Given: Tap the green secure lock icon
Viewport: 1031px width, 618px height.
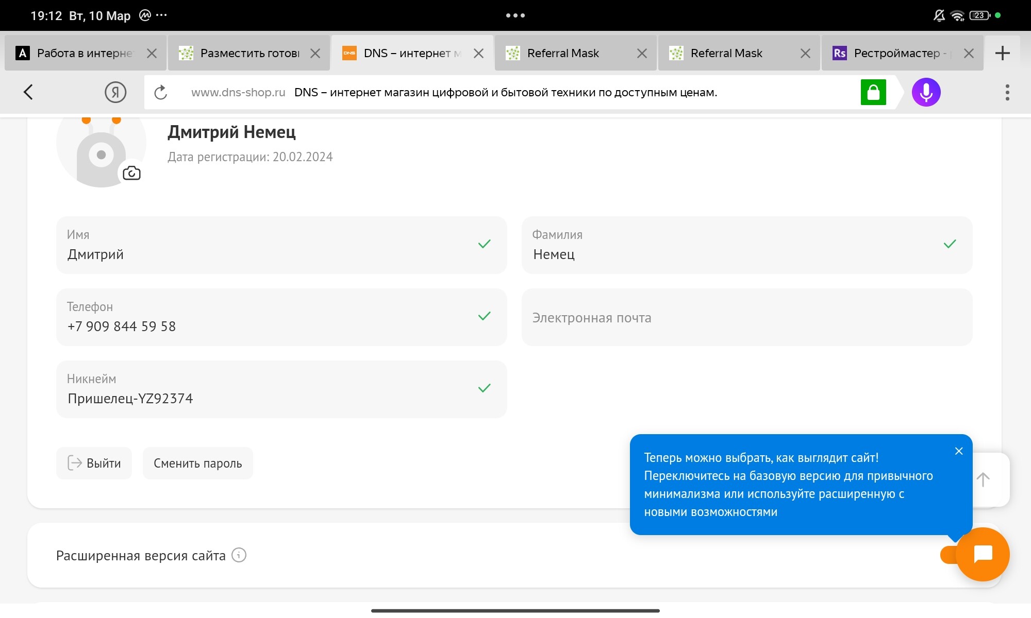Looking at the screenshot, I should pyautogui.click(x=873, y=93).
